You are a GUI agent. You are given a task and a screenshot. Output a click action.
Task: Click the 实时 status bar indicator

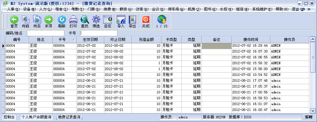tap(309, 117)
